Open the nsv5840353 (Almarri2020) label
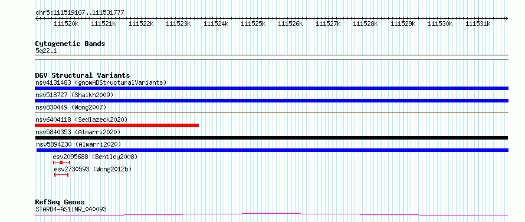The image size is (525, 222). 78,132
